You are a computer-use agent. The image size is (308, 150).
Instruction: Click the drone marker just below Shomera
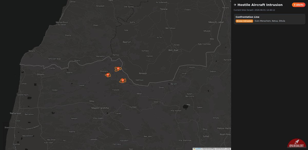[x=108, y=75]
